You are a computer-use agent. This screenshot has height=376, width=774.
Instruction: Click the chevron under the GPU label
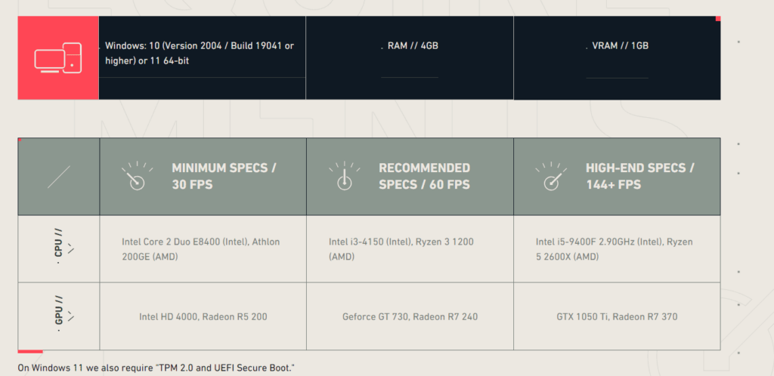point(71,315)
